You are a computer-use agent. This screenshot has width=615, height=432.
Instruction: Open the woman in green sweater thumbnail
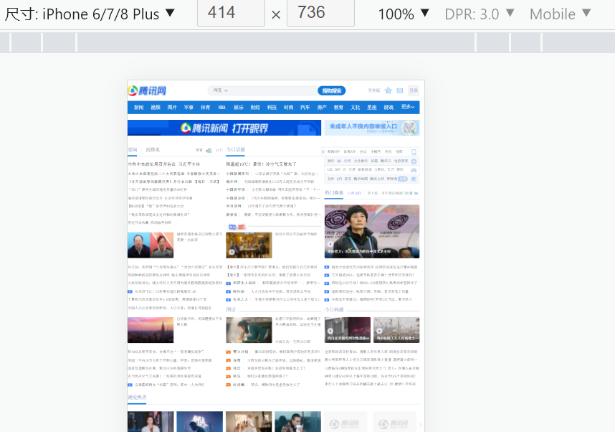tap(249, 330)
